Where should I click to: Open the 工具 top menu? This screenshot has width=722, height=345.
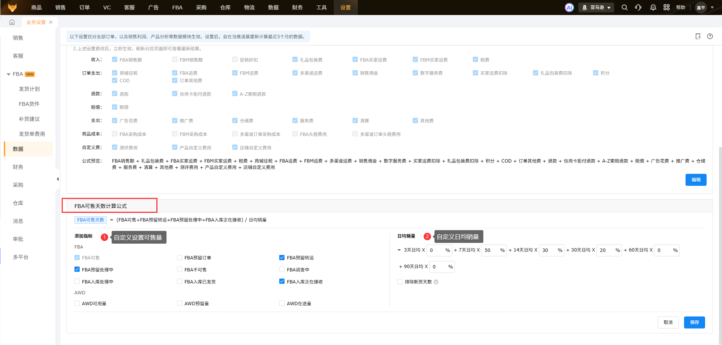click(321, 8)
